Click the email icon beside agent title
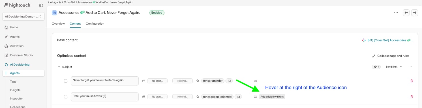This screenshot has width=422, height=108. point(54,13)
